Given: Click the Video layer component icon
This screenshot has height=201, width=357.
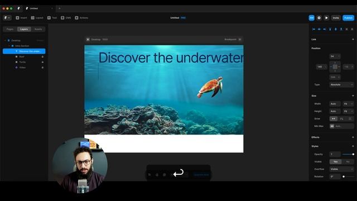Looking at the screenshot, I should click(16, 68).
